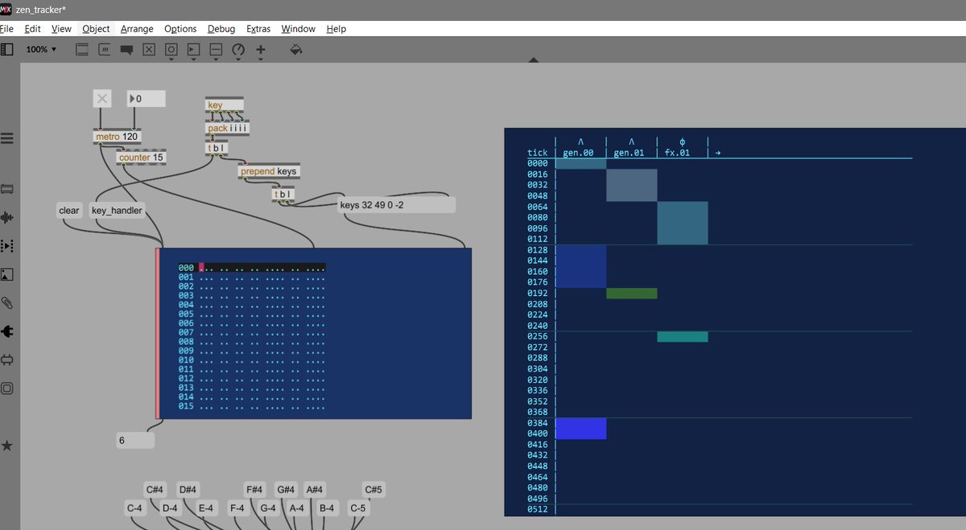Click the A#4 note message box

coord(314,489)
